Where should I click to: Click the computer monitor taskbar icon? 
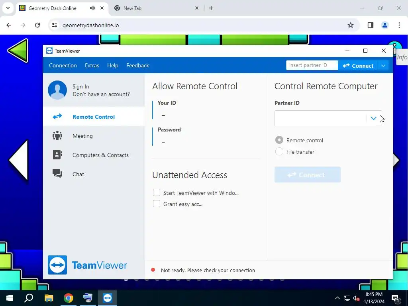[88, 298]
